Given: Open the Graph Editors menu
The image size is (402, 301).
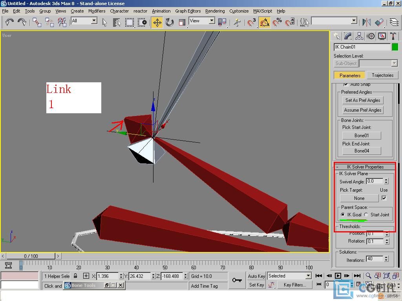Looking at the screenshot, I should (x=188, y=11).
